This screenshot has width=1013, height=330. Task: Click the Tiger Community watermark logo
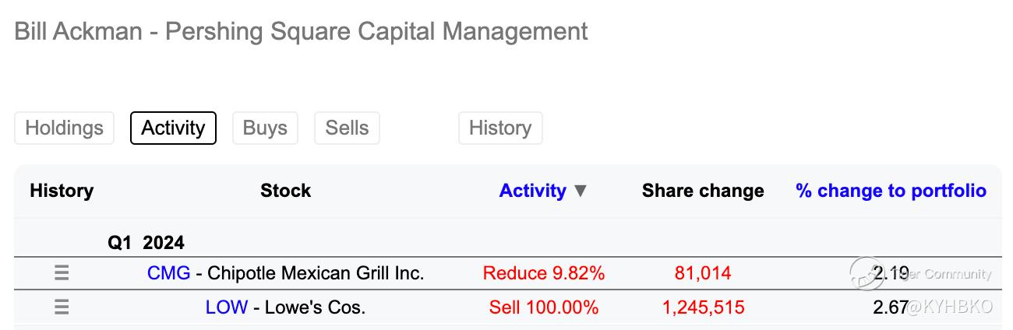point(867,274)
